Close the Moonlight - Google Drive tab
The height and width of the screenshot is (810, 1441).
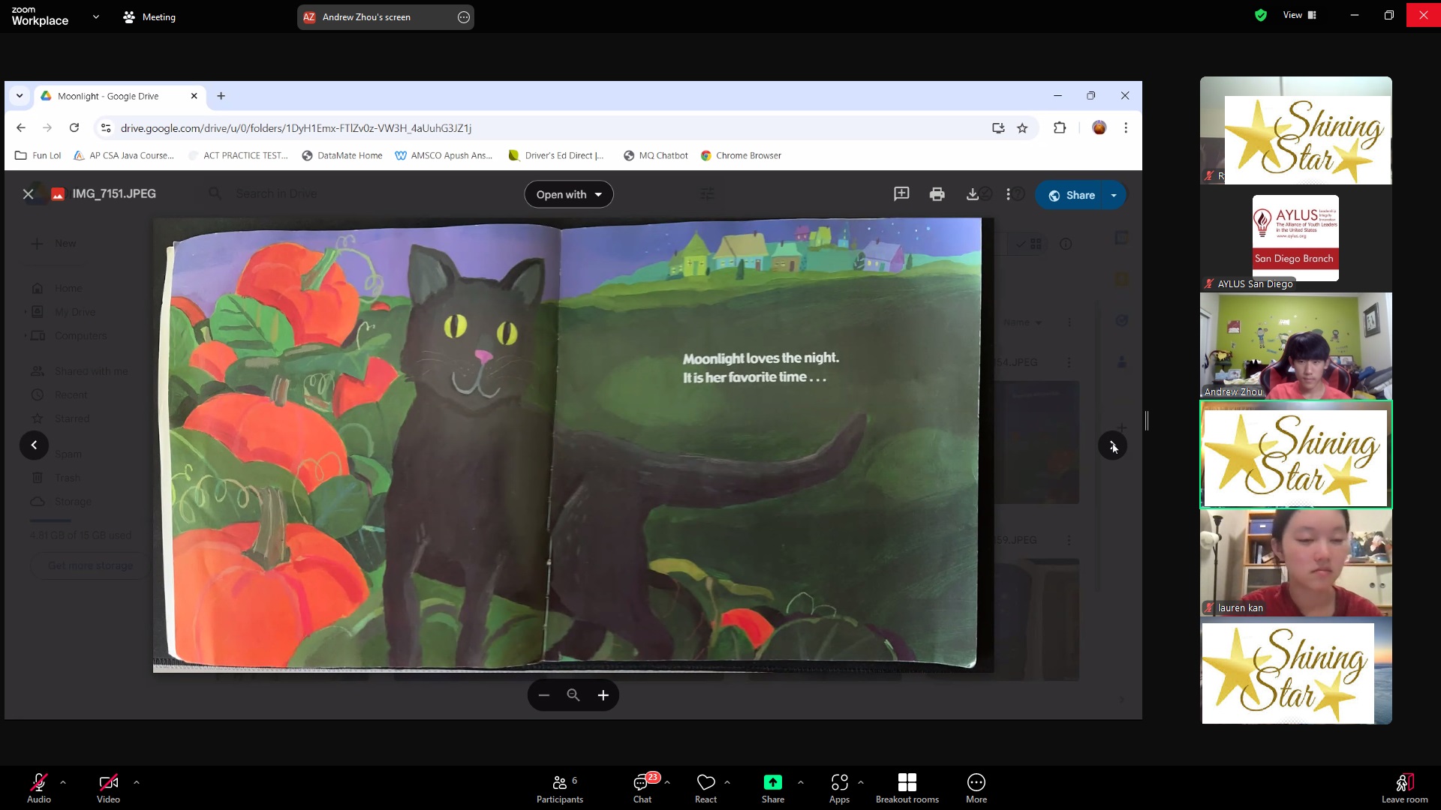click(x=194, y=96)
